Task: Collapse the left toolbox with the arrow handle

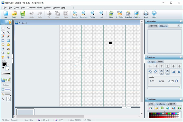Action: 13,59
